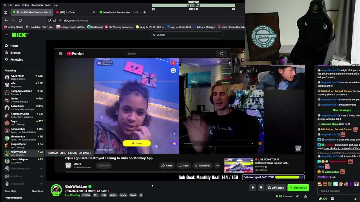The image size is (360, 202).
Task: Open jandro channel in Following list
Action: pos(24,100)
